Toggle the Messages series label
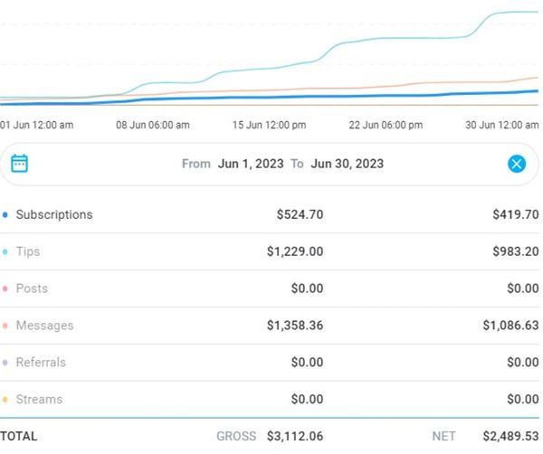 coord(44,326)
